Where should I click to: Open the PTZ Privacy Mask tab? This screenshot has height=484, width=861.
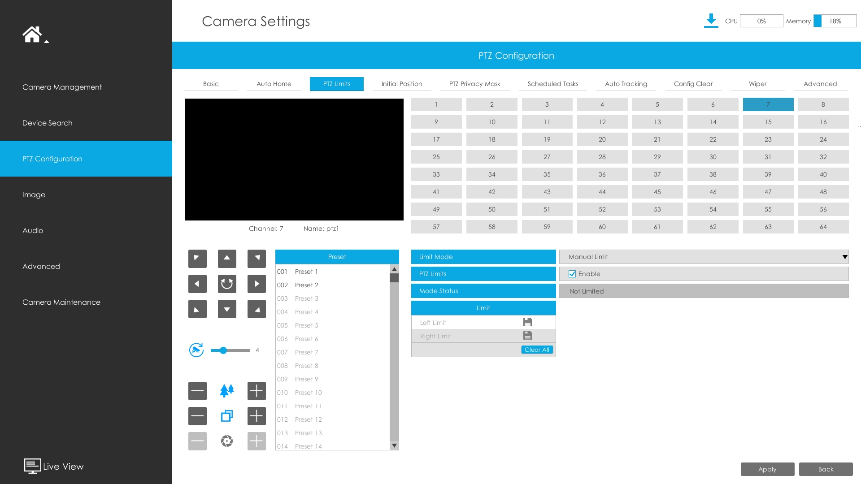coord(474,84)
